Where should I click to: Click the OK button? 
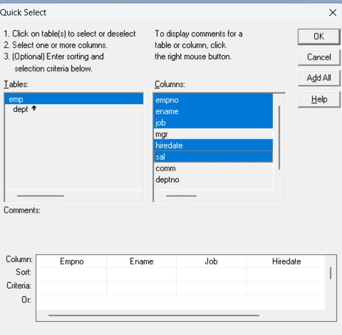pyautogui.click(x=319, y=36)
